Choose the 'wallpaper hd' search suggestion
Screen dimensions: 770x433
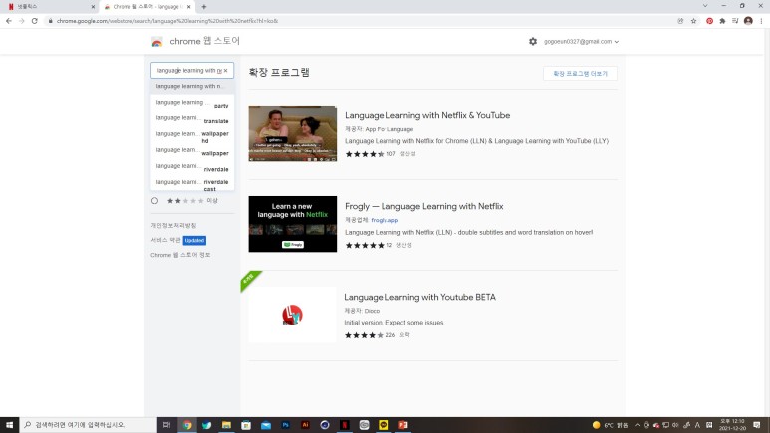[x=192, y=135]
